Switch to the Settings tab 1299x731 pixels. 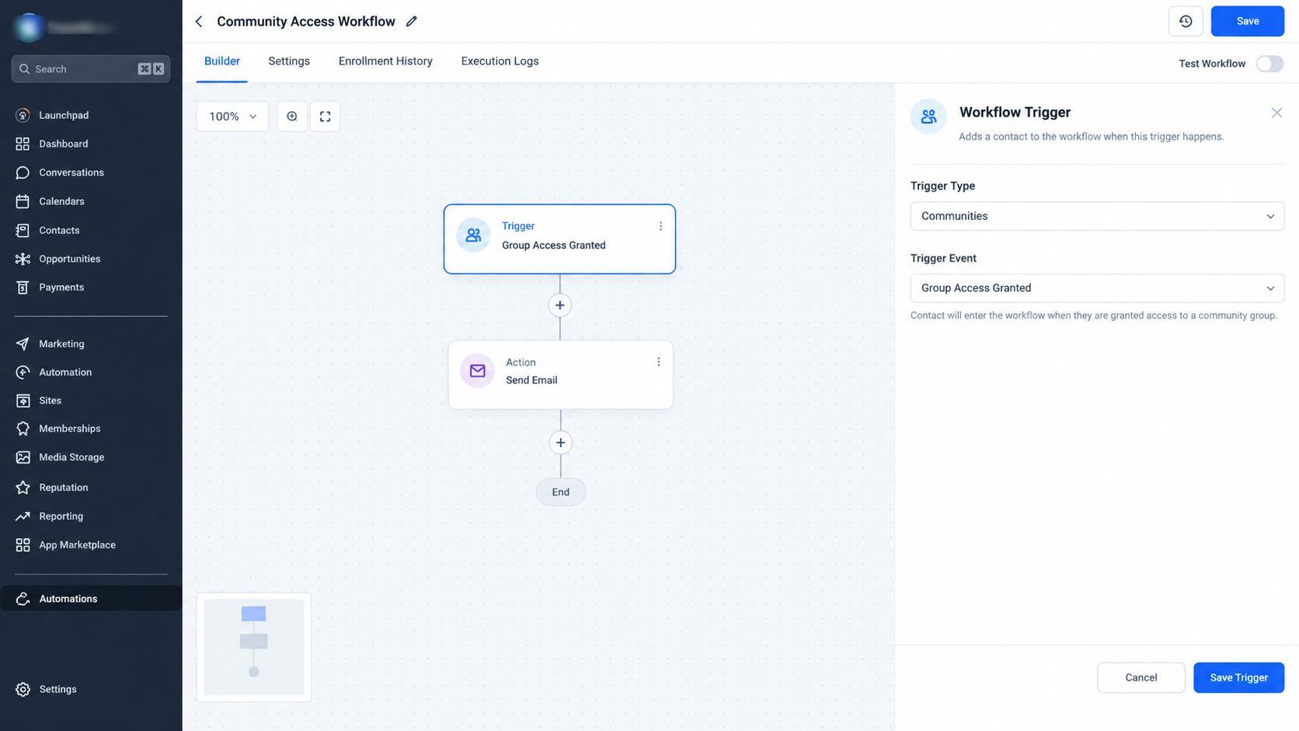[289, 61]
